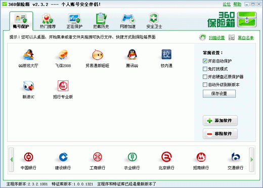Viewport: 263px width, 188px height.
Task: Click the 主程序版本:2.3.2.1001 status text
Action: coord(27,184)
